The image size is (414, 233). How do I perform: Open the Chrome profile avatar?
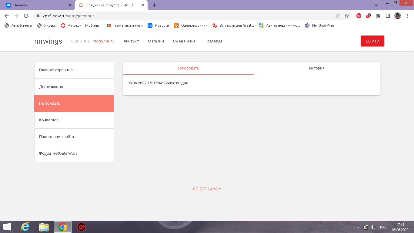pos(398,16)
